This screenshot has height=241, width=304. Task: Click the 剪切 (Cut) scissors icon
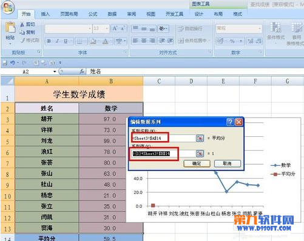click(22, 25)
